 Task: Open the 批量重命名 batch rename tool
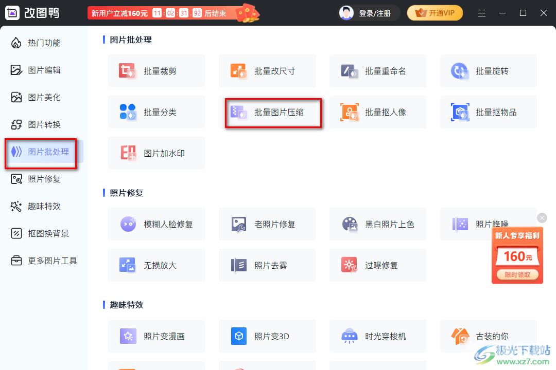click(x=378, y=71)
